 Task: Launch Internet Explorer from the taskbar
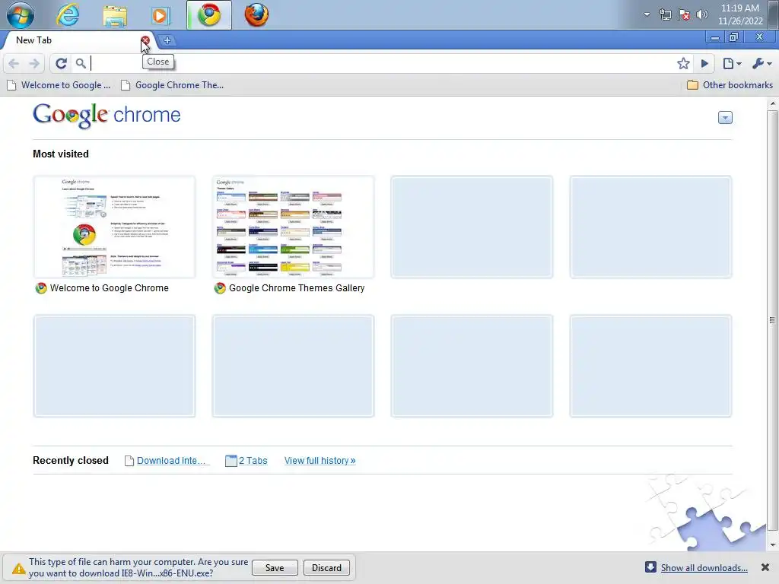point(67,15)
